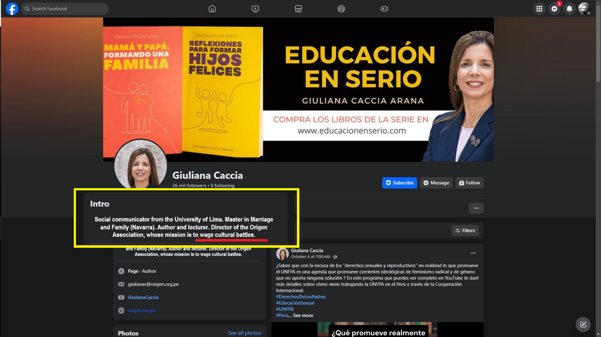
Task: Open the Groups icon in top navigation
Action: pos(341,9)
